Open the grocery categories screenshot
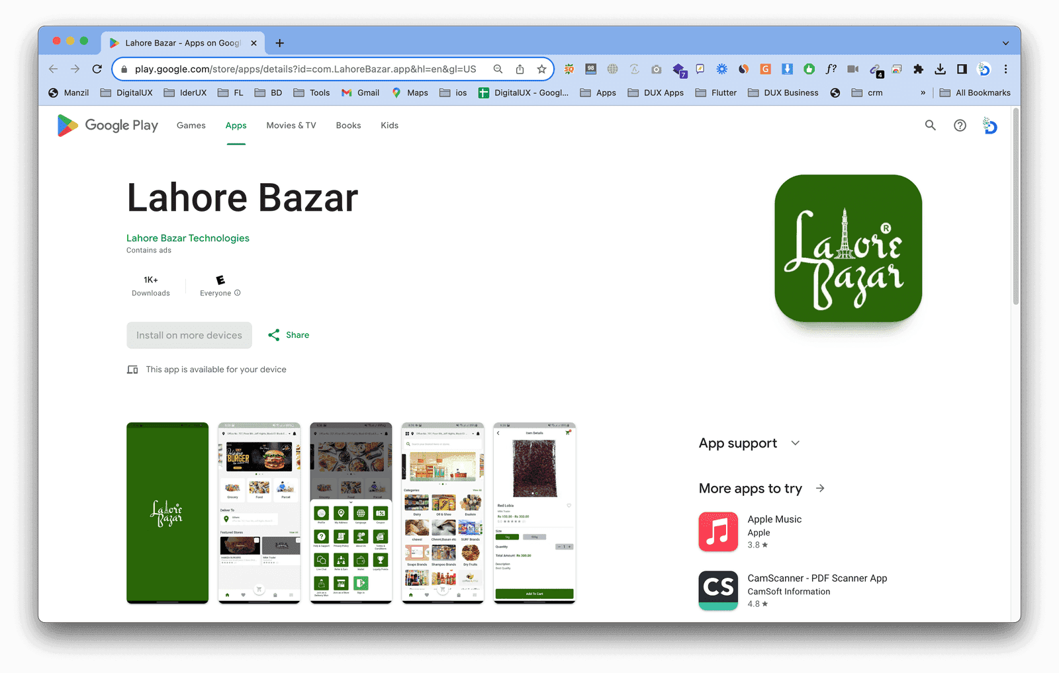The image size is (1059, 673). pyautogui.click(x=443, y=513)
